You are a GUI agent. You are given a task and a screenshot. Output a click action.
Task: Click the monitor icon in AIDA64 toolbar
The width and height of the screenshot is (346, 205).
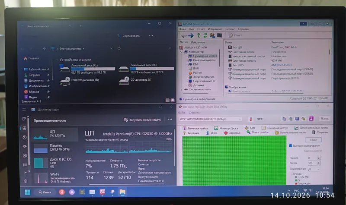tap(220, 35)
